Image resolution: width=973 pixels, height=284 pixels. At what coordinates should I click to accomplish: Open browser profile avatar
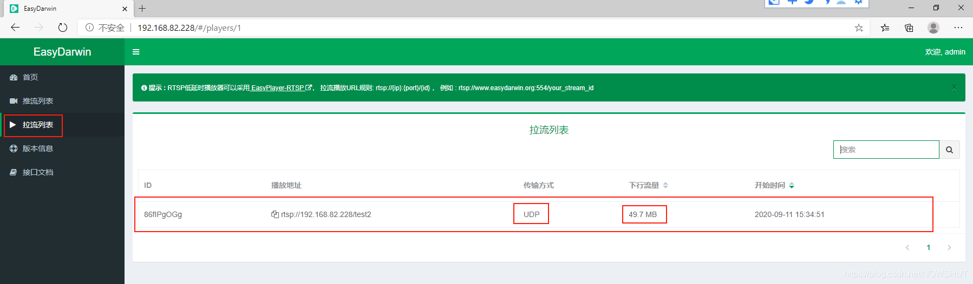pyautogui.click(x=933, y=28)
